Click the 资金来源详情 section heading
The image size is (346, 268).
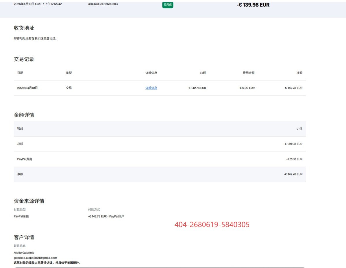pos(29,201)
